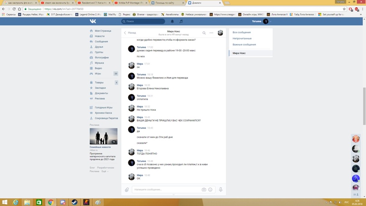Go back using the Назад link
This screenshot has height=206, width=366.
tap(130, 33)
